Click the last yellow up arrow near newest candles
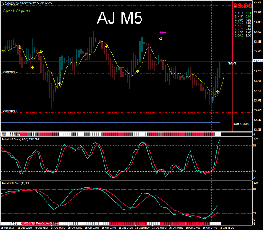The height and width of the screenshot is (230, 263). click(218, 91)
